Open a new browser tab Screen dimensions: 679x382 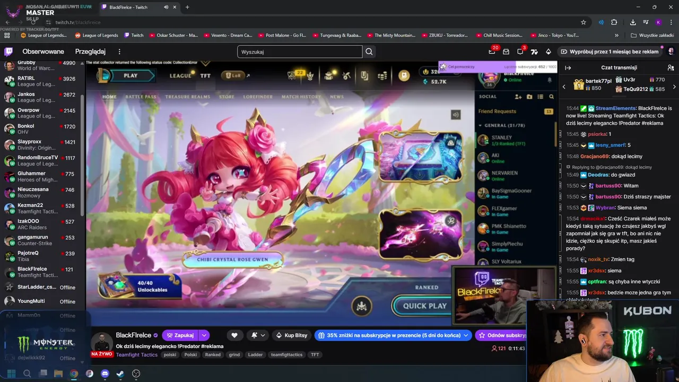click(x=187, y=7)
